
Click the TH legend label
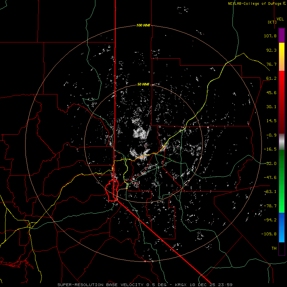coord(274,248)
